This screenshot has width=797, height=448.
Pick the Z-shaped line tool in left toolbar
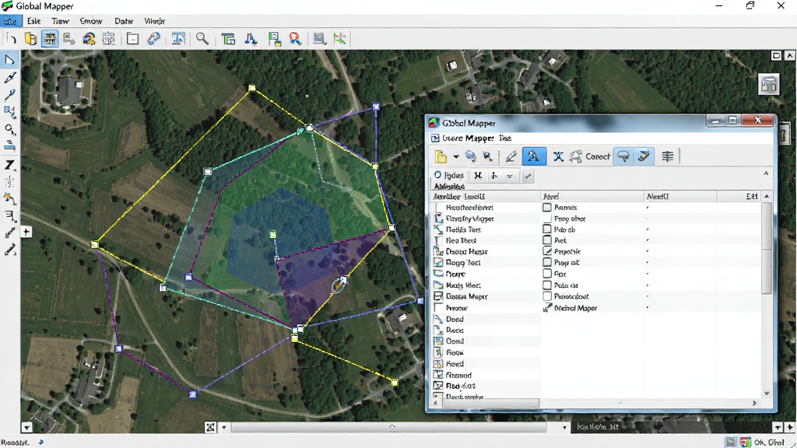coord(9,165)
